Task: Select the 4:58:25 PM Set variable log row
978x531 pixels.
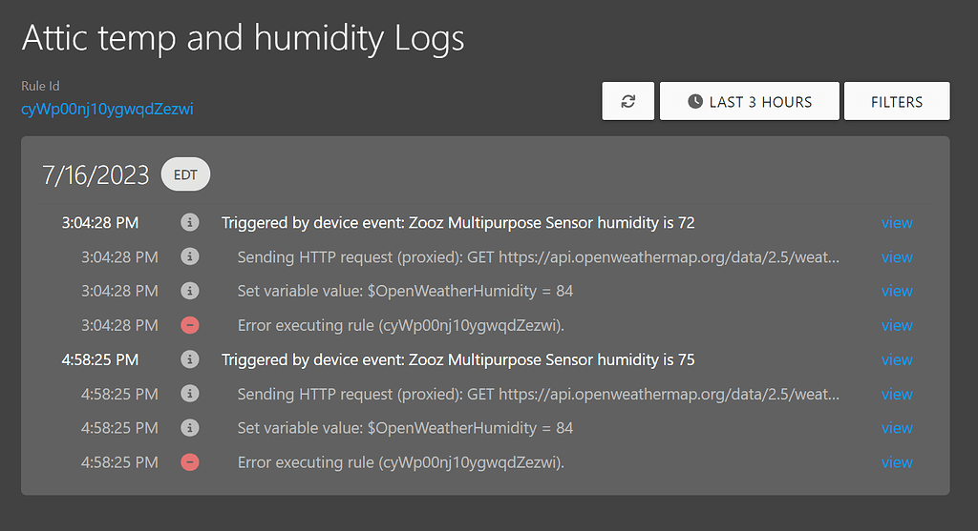Action: pos(486,428)
